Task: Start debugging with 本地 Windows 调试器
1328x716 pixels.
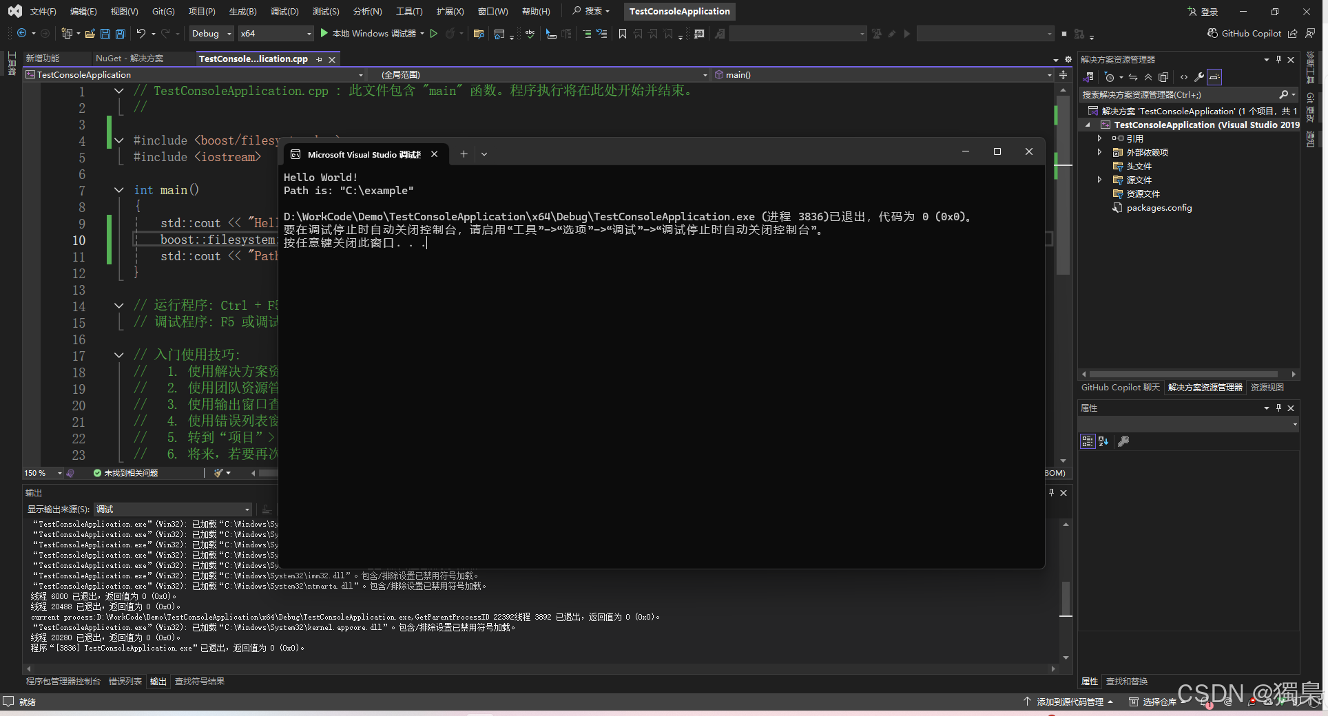Action: point(372,33)
